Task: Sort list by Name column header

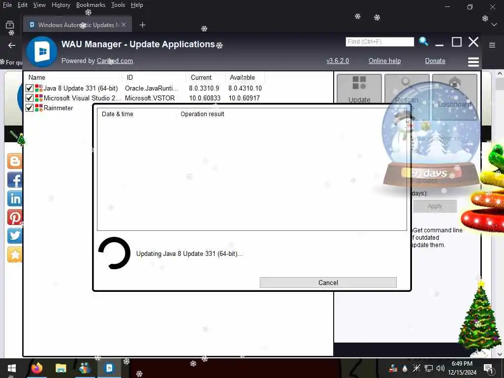Action: pyautogui.click(x=73, y=77)
